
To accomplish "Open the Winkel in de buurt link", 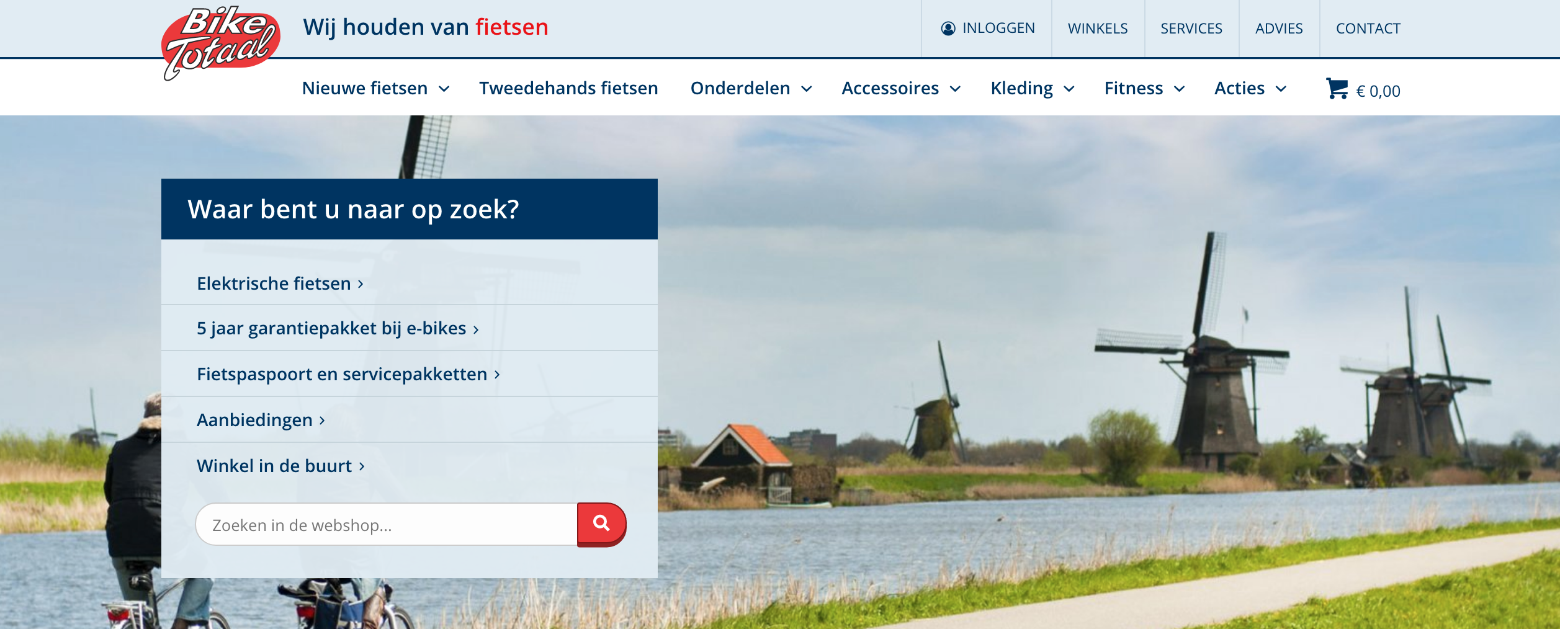I will (x=274, y=466).
